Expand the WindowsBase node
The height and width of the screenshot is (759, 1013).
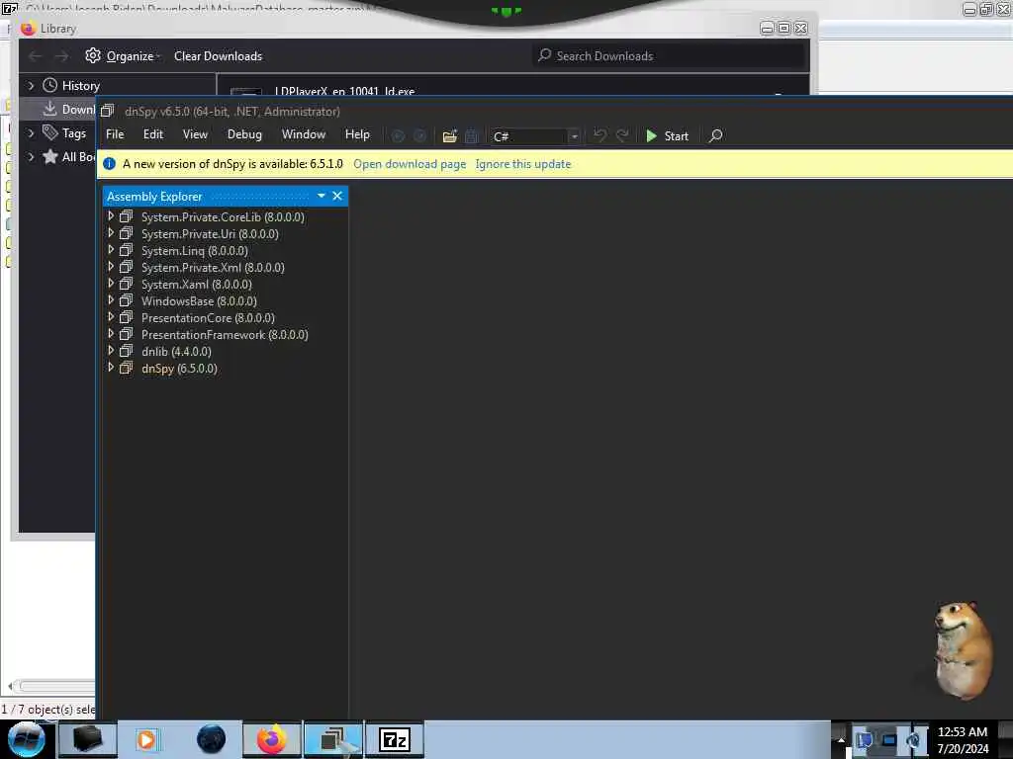coord(111,300)
